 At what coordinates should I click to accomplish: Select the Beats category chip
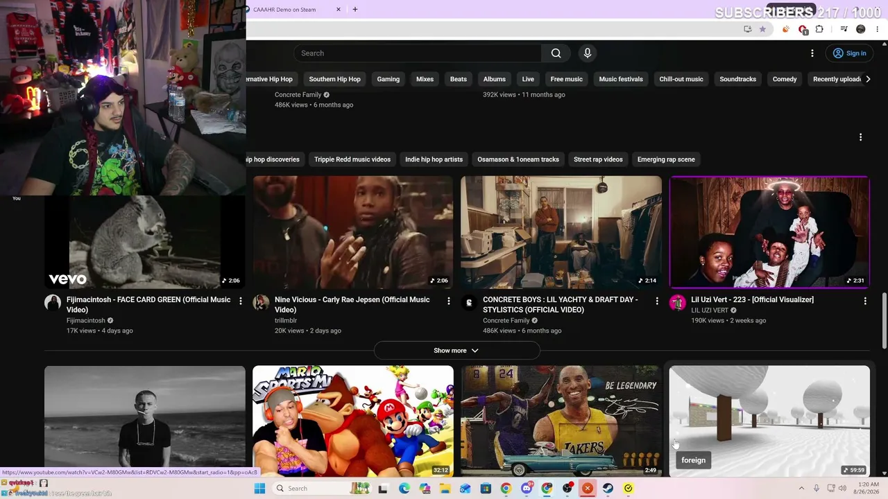pyautogui.click(x=459, y=79)
